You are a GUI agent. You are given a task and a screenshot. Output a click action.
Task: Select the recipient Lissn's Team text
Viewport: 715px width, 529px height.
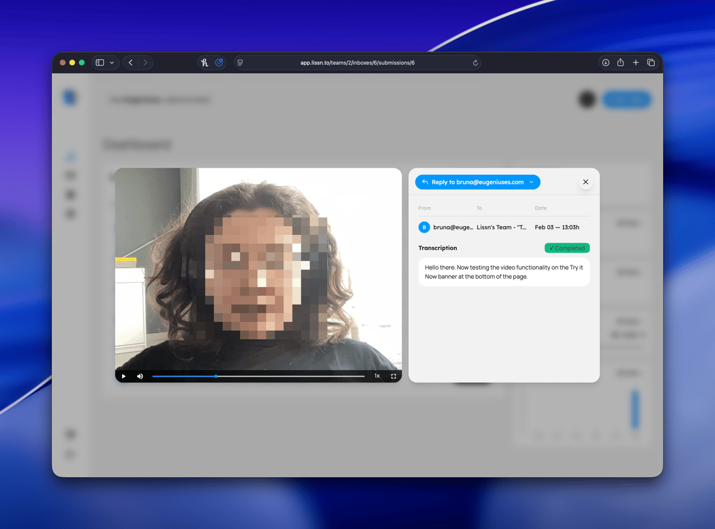(x=502, y=227)
